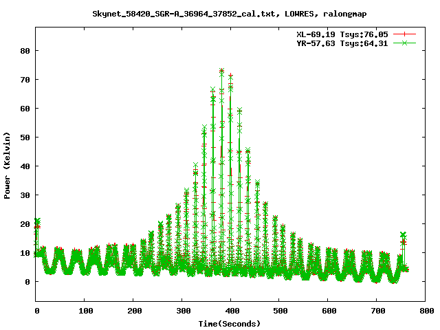Click the y-axis tick label 30
This screenshot has width=440, height=330.
point(25,195)
